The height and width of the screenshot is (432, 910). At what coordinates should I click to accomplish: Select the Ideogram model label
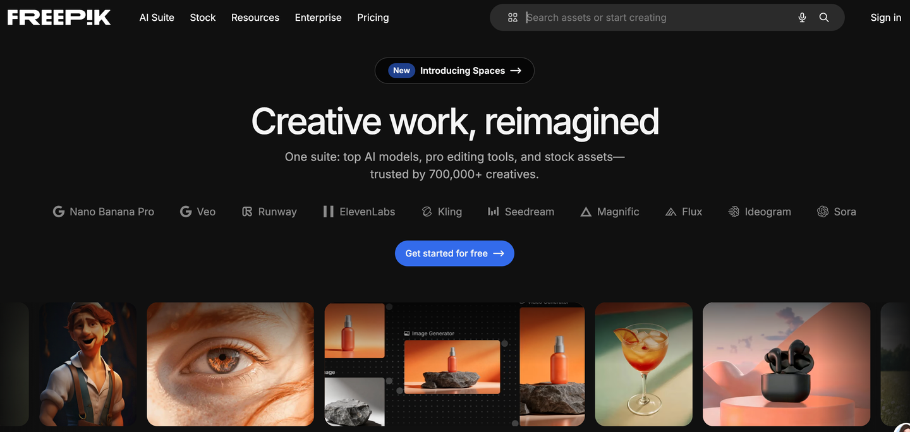pos(768,212)
